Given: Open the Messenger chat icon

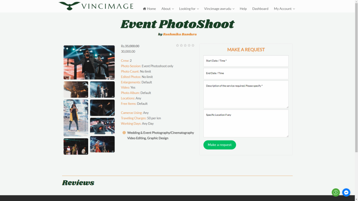Looking at the screenshot, I should coord(346,192).
